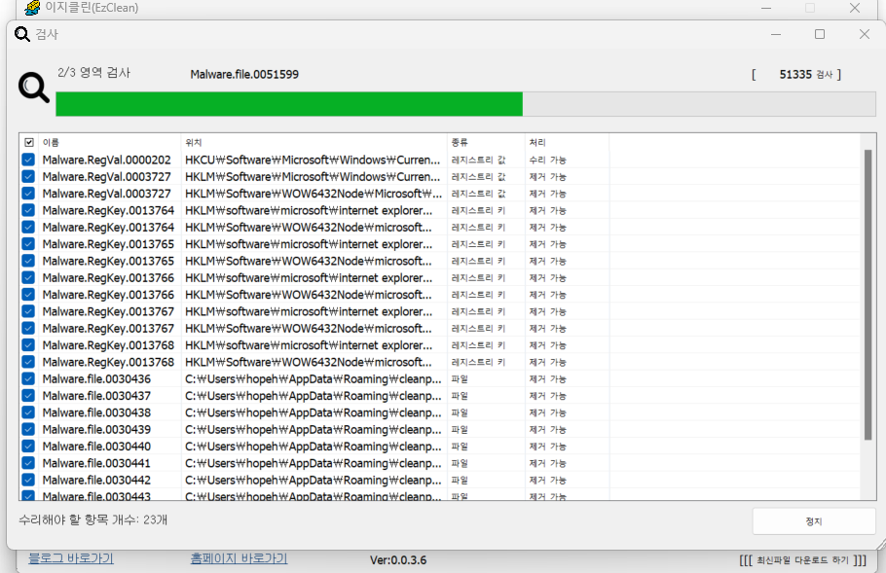Select RegKey.0013765 name in internet explorer row
This screenshot has height=573, width=886.
[108, 244]
